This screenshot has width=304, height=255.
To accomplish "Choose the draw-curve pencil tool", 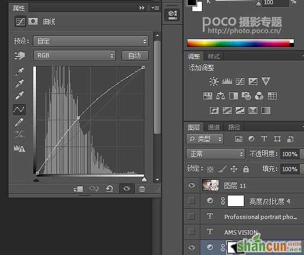I will (x=19, y=122).
